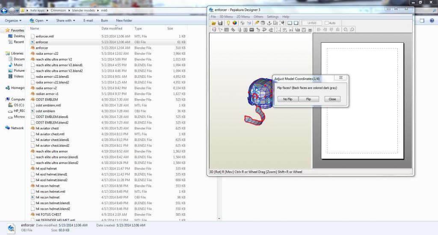Click the Pepakura title bar app icon

tap(211, 10)
